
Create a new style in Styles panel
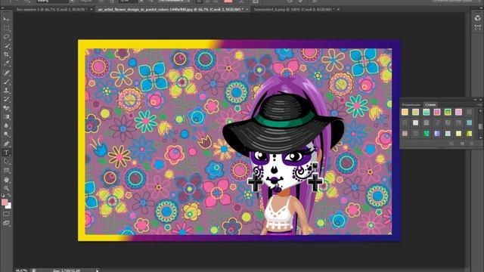pyautogui.click(x=462, y=144)
